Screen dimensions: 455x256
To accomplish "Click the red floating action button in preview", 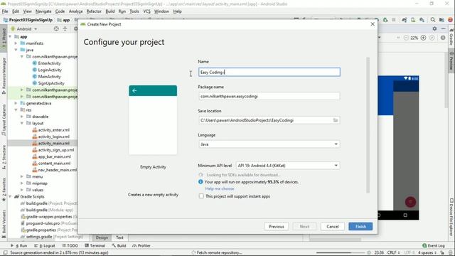I will pyautogui.click(x=410, y=202).
